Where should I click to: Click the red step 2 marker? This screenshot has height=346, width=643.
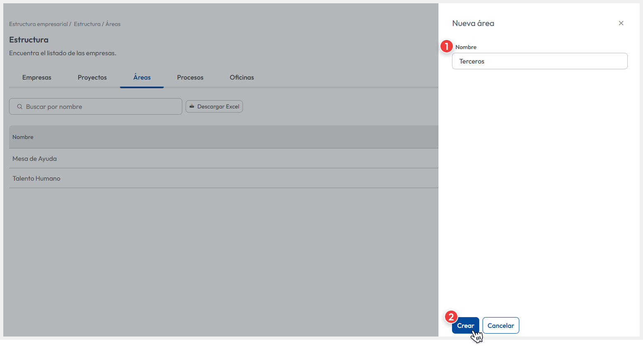point(451,317)
